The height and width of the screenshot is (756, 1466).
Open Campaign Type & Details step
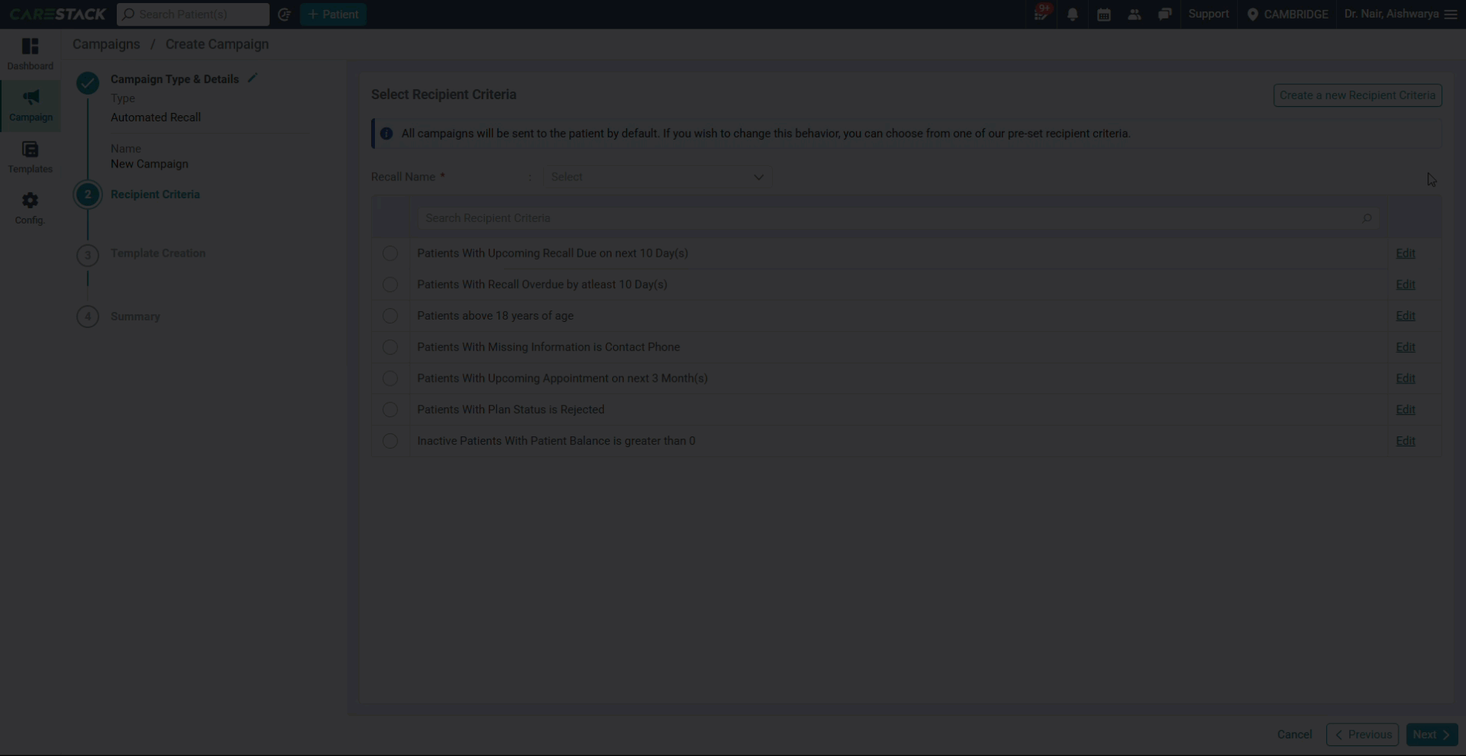pos(174,79)
